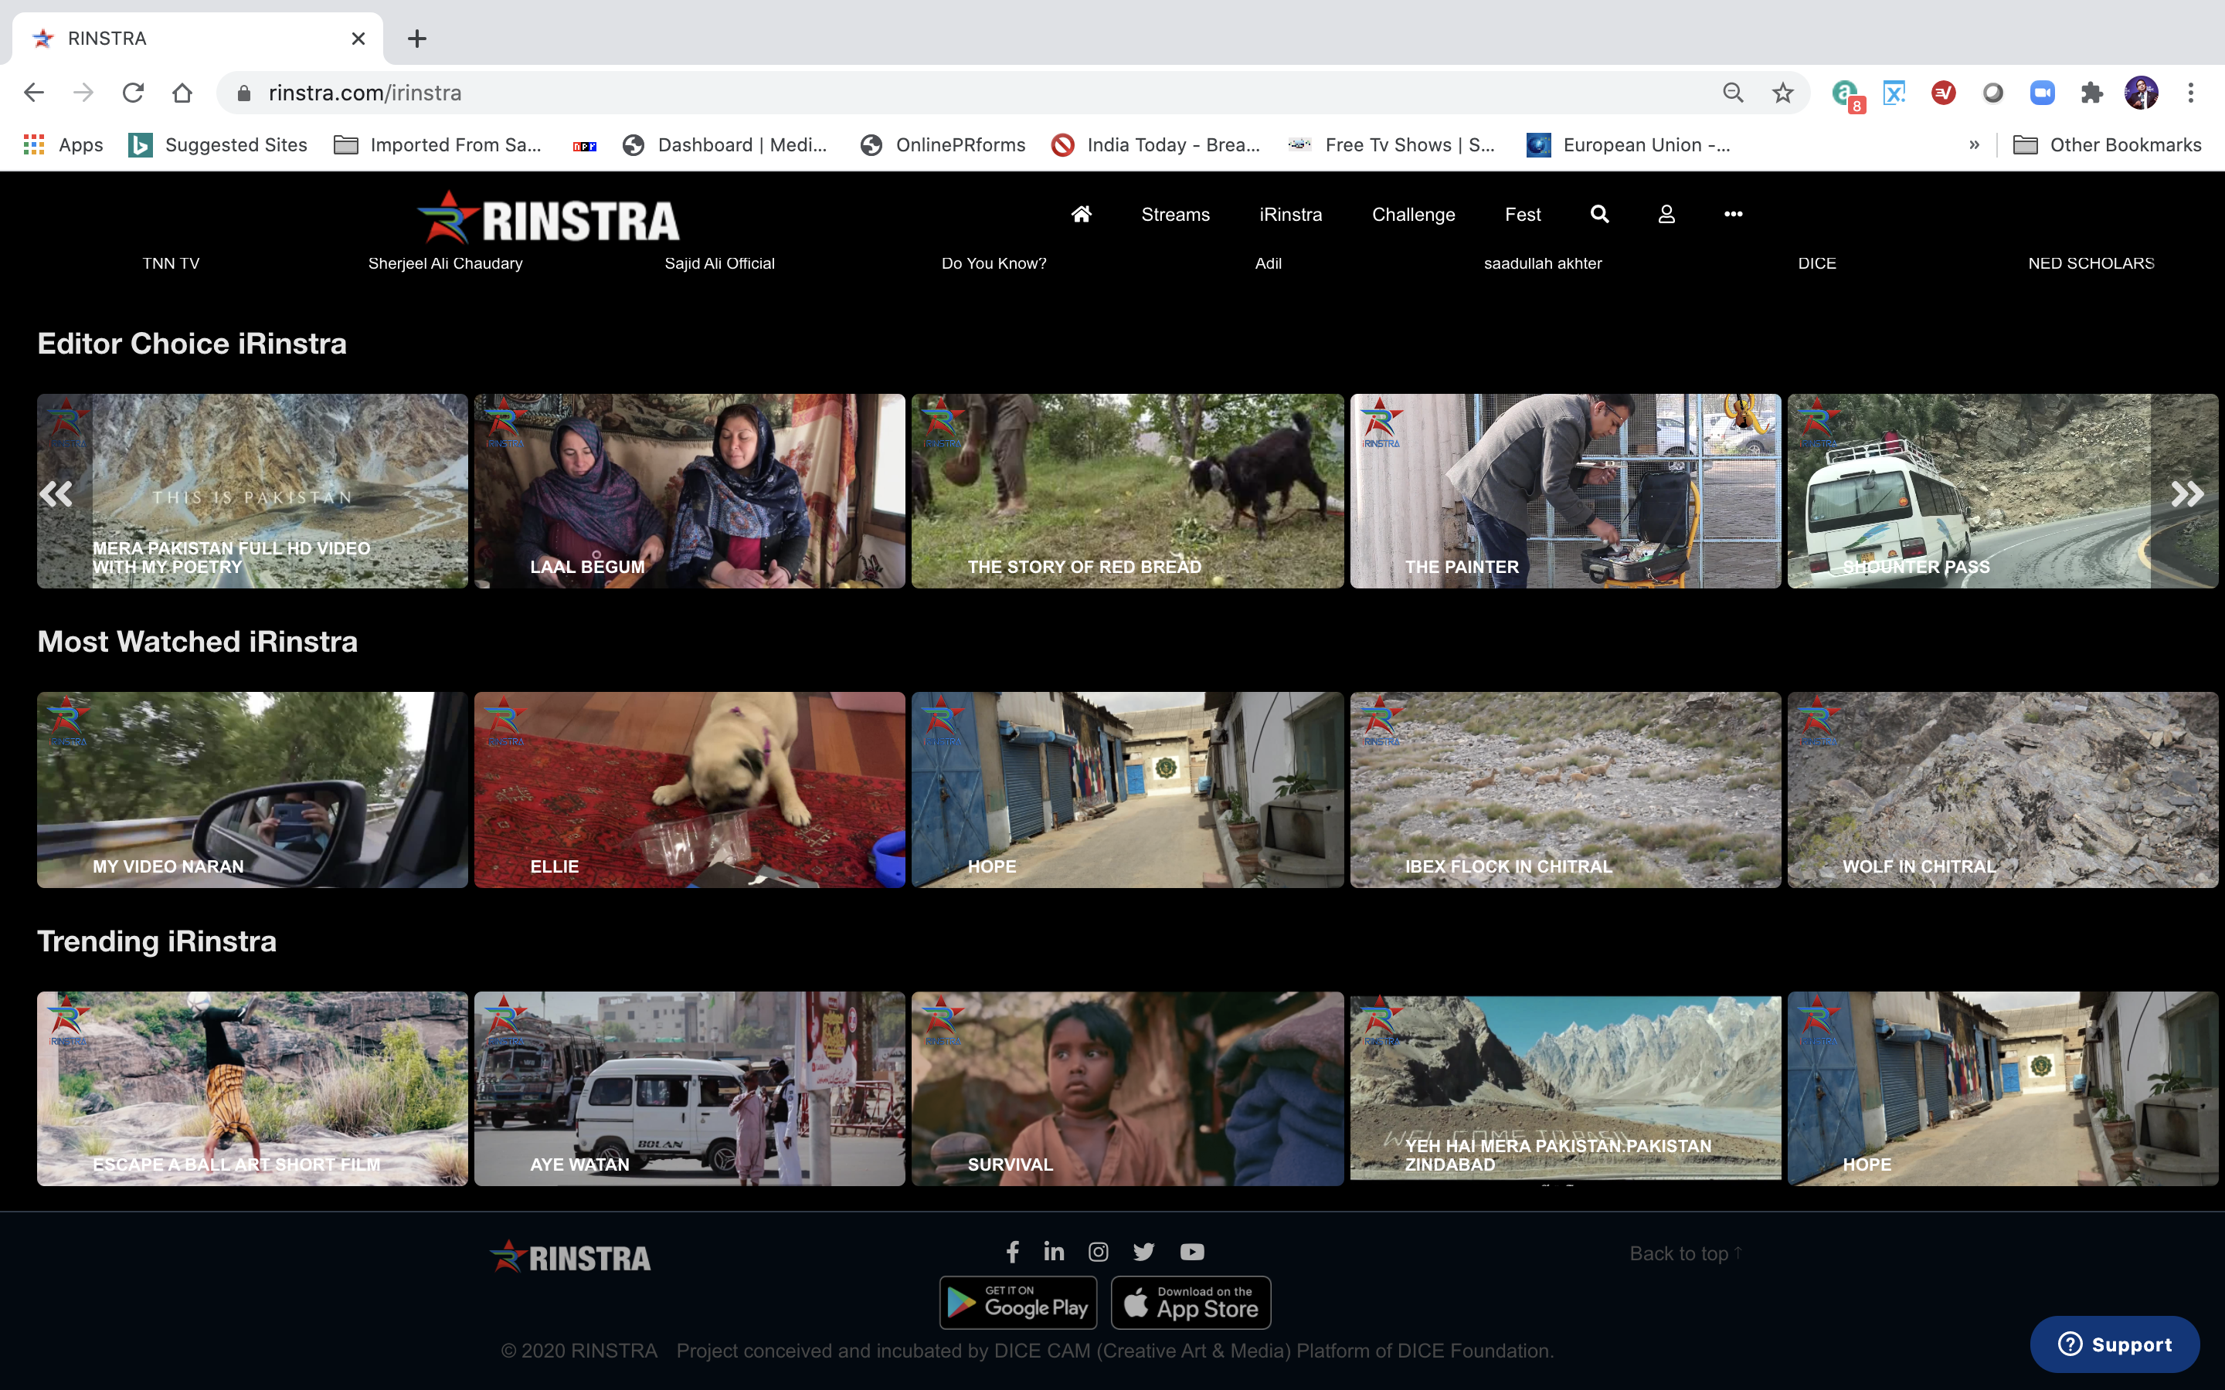Click the home icon in Rinstra navigation
2225x1390 pixels.
click(1082, 214)
